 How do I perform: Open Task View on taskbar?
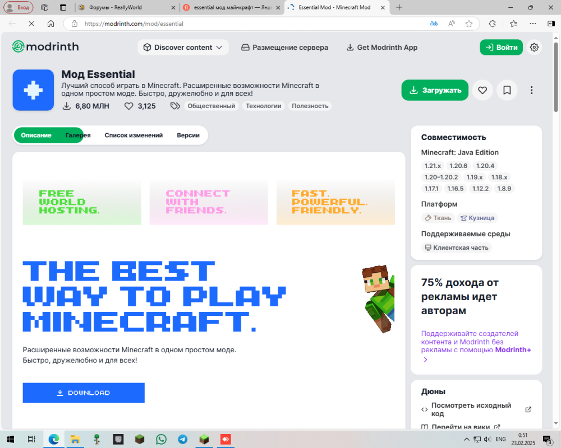[x=31, y=439]
